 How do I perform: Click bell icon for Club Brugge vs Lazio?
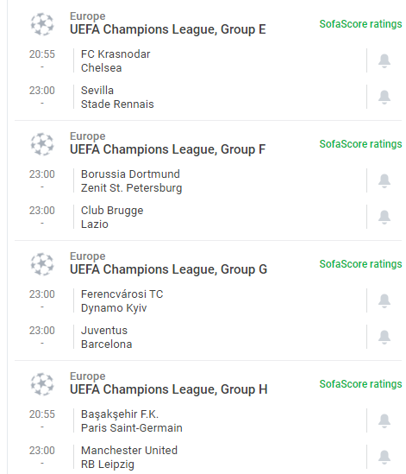[384, 218]
